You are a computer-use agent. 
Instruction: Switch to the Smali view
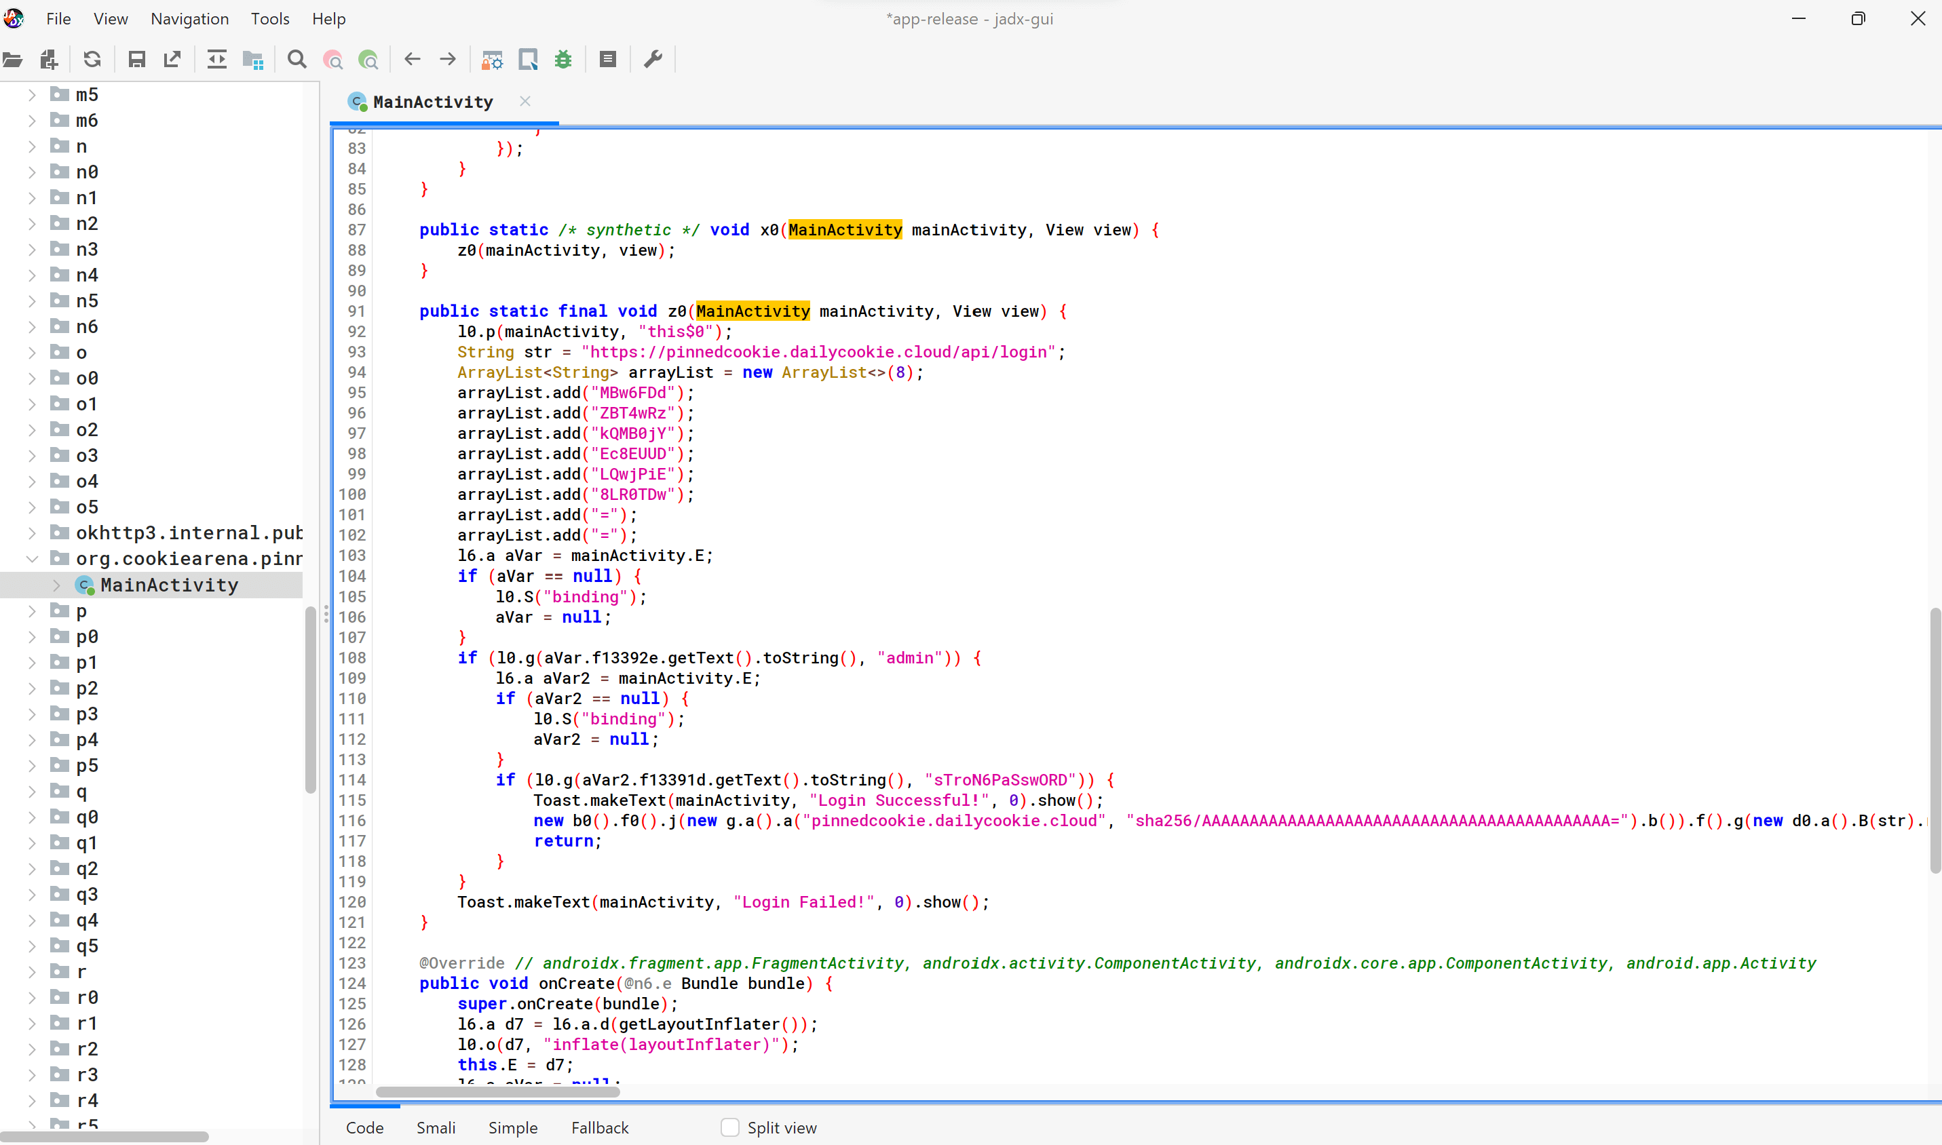pos(436,1127)
